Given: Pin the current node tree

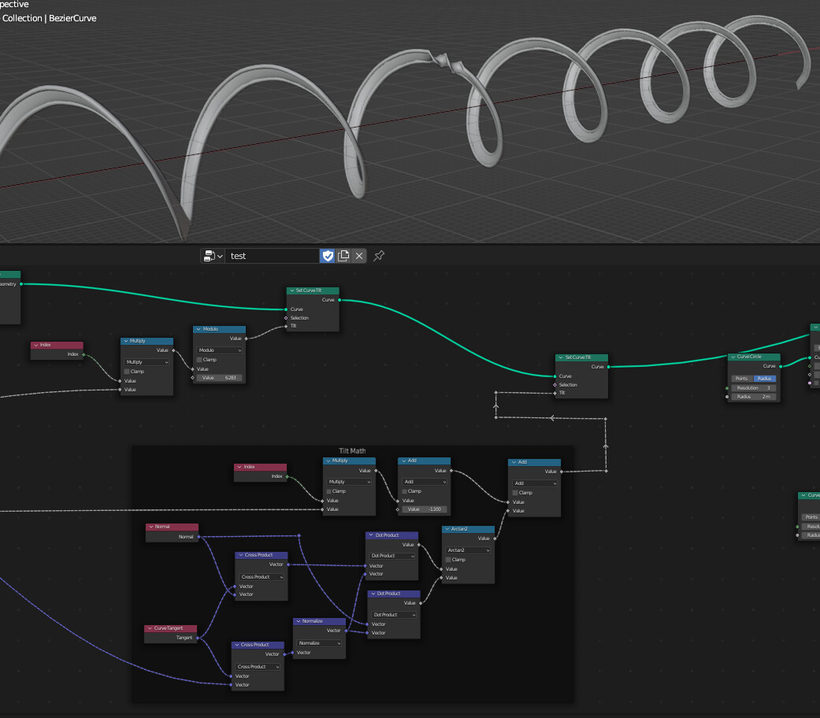Looking at the screenshot, I should (378, 256).
